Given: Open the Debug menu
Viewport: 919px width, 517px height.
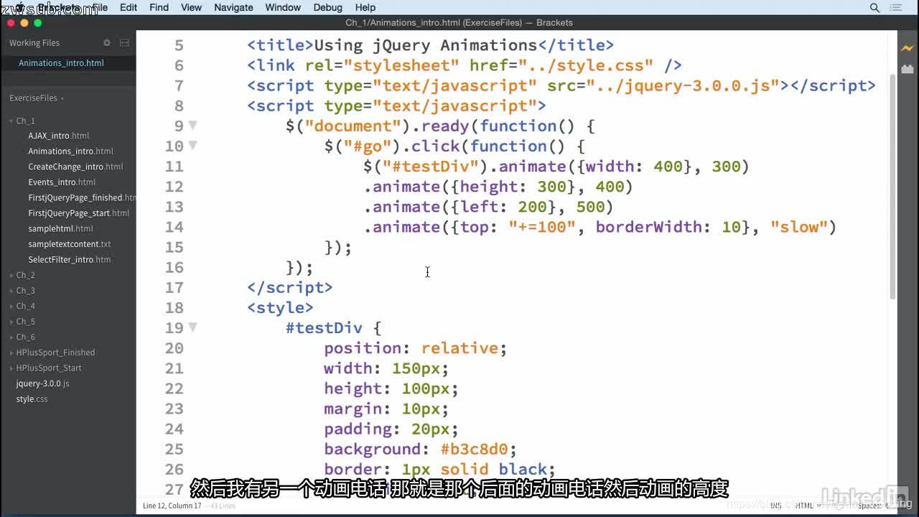Looking at the screenshot, I should pos(327,7).
